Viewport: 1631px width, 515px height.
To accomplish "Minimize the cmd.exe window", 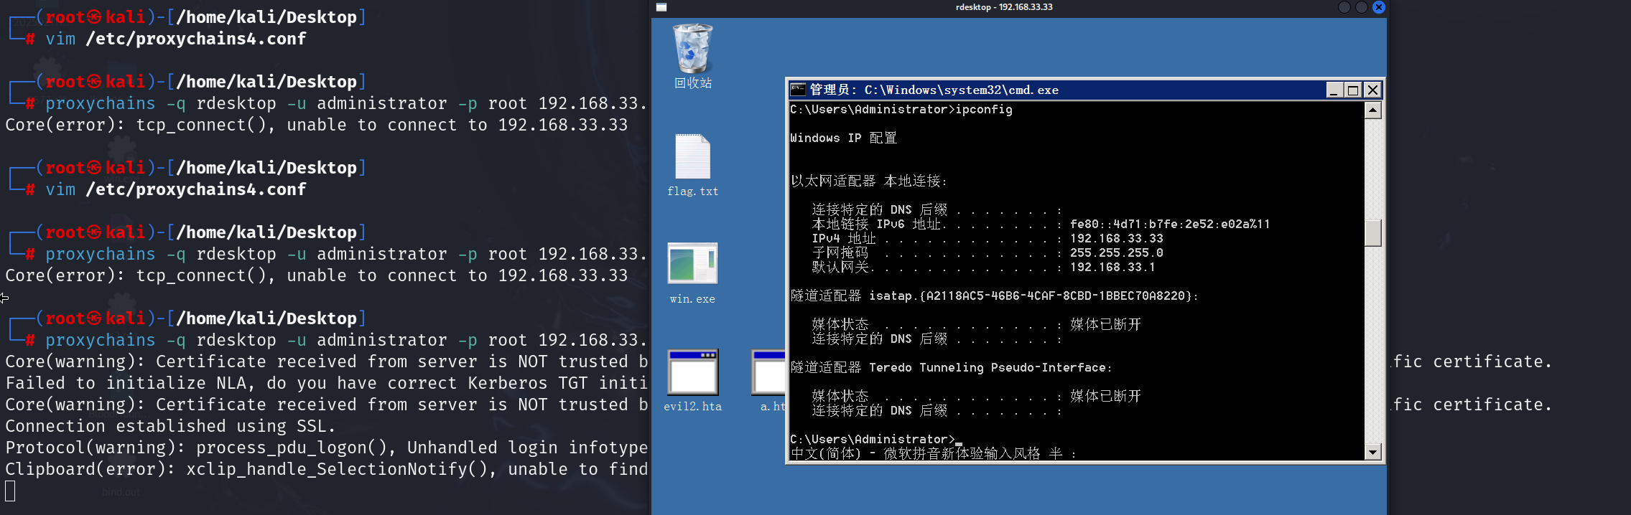I will pyautogui.click(x=1334, y=90).
